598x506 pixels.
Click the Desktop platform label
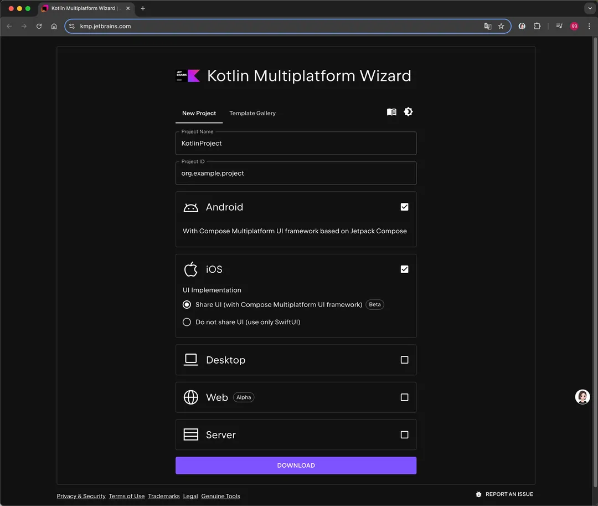(225, 360)
